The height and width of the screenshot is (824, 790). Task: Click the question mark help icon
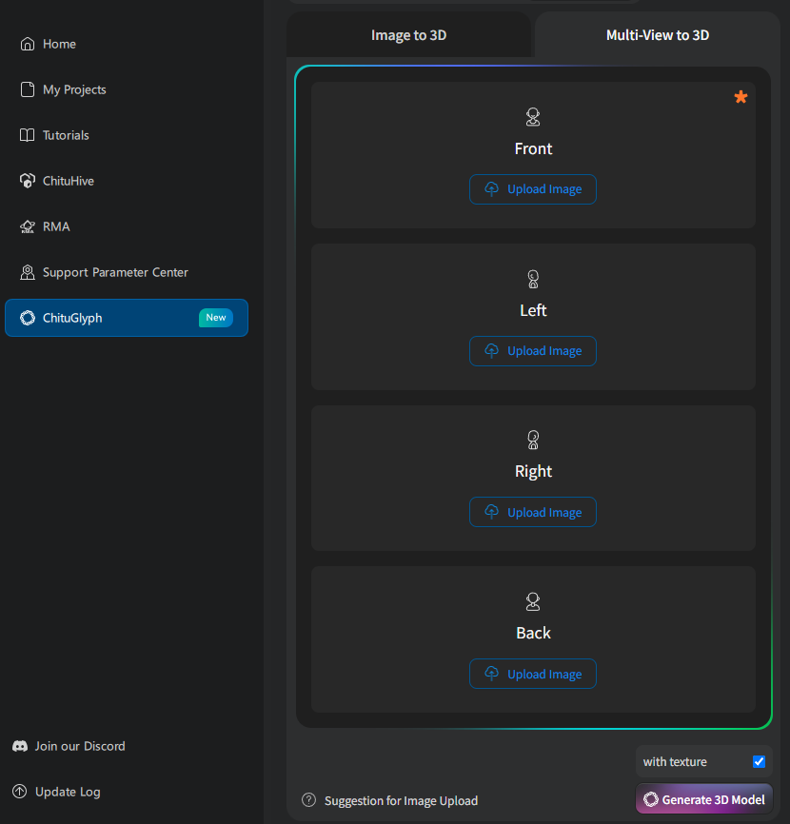[x=309, y=800]
